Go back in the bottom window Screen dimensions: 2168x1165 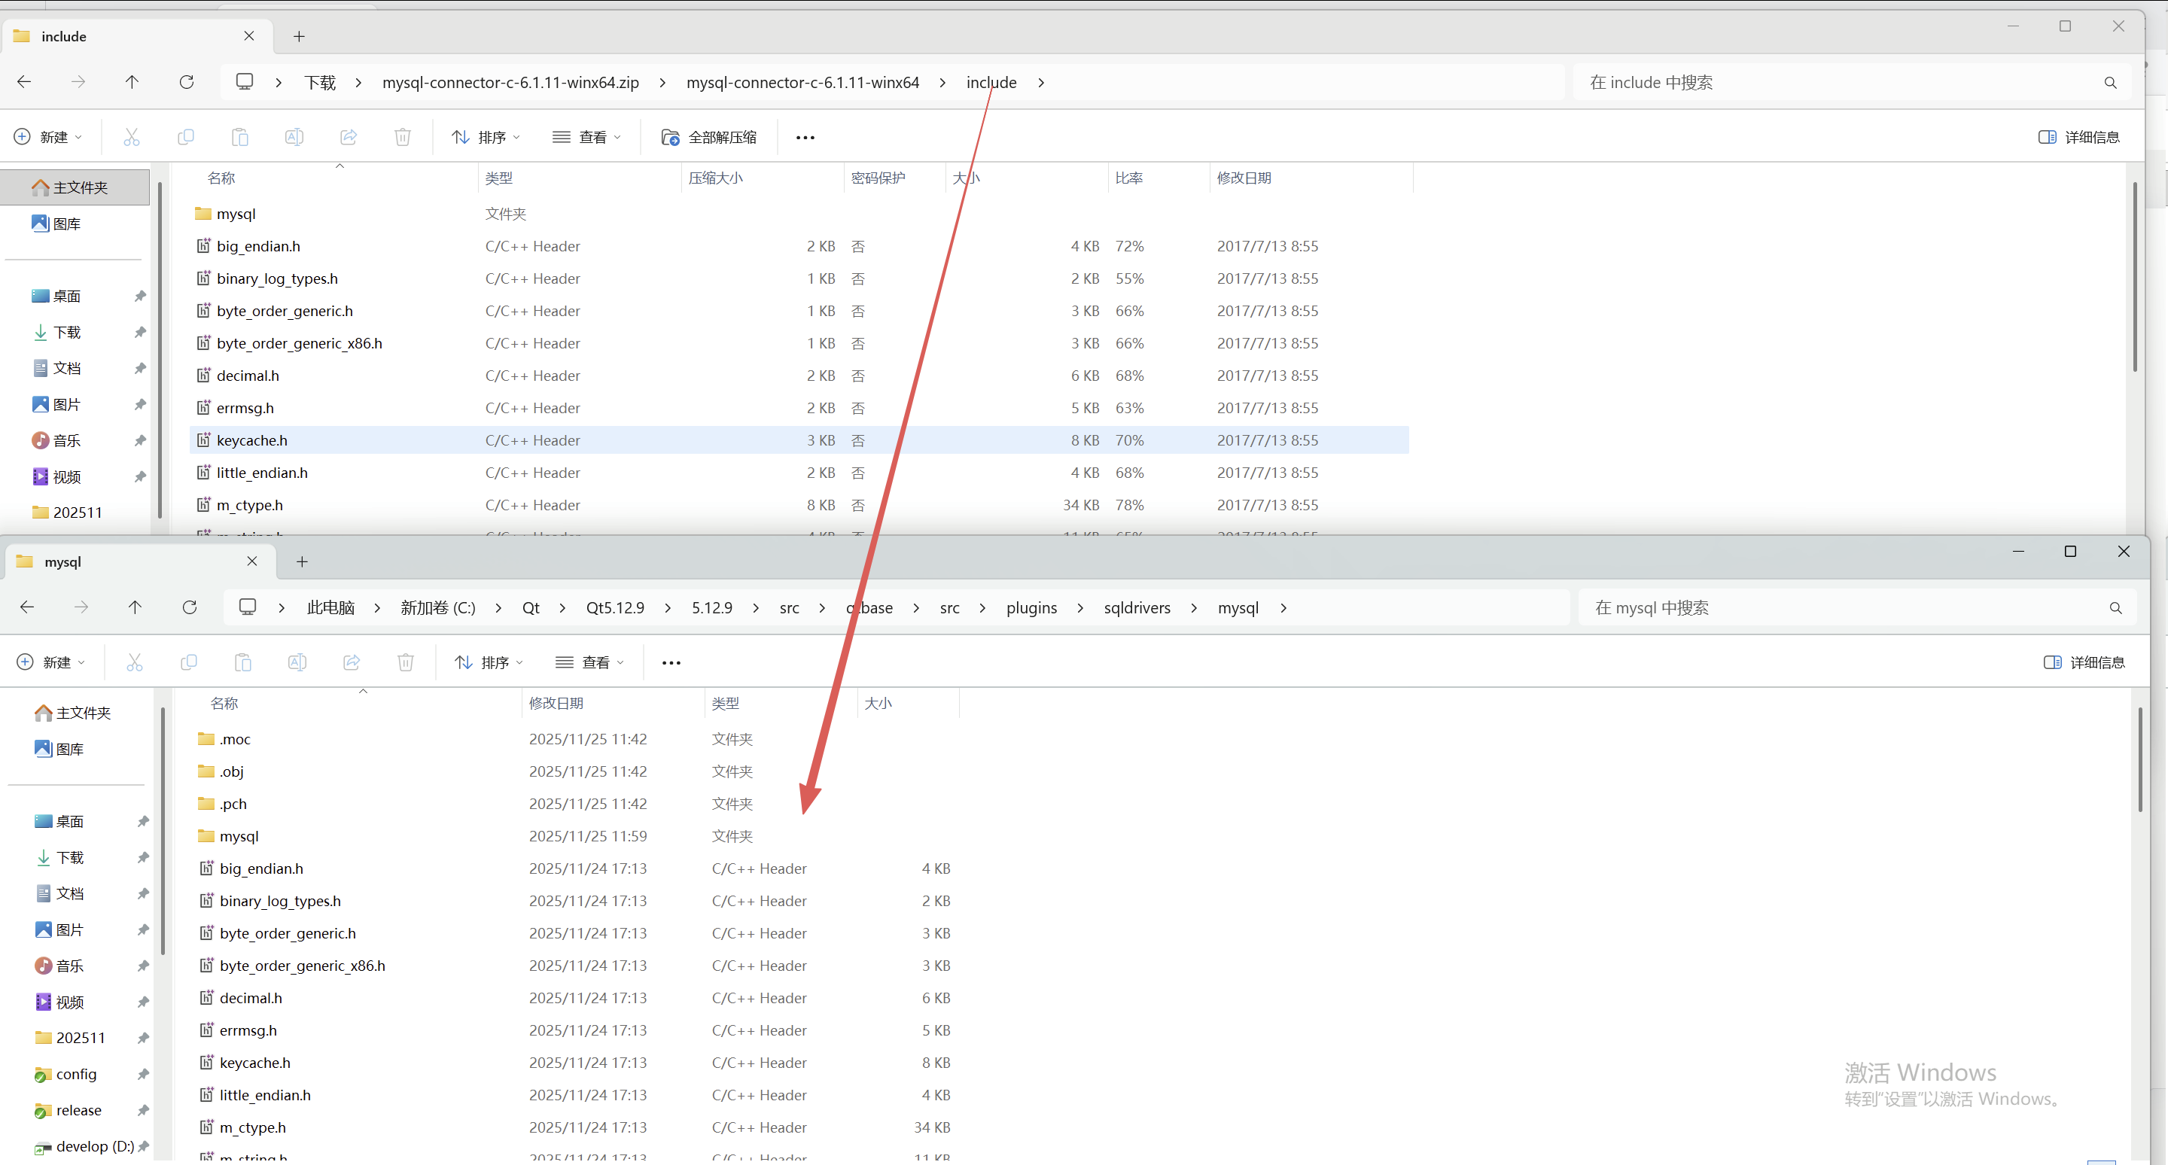click(26, 607)
